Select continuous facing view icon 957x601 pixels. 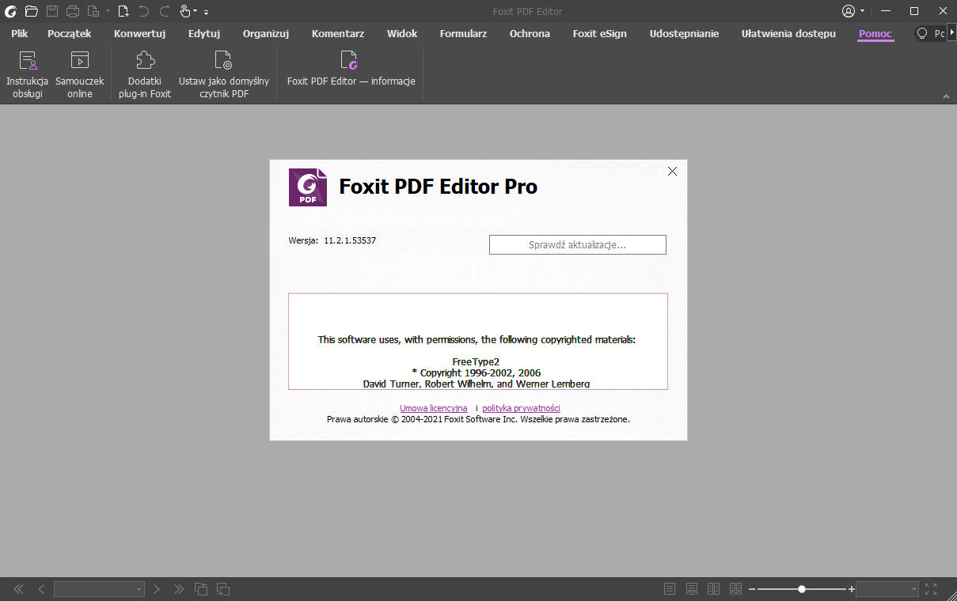point(735,589)
